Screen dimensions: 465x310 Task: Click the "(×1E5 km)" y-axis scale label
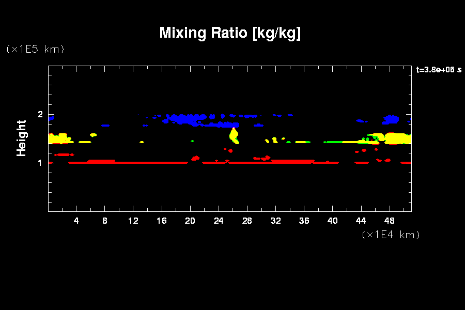point(35,49)
